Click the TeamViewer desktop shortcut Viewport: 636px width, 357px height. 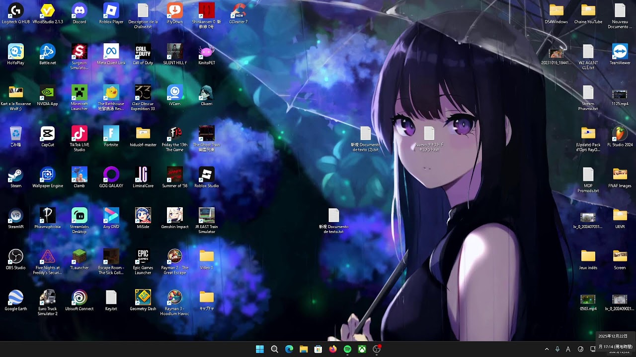point(620,55)
